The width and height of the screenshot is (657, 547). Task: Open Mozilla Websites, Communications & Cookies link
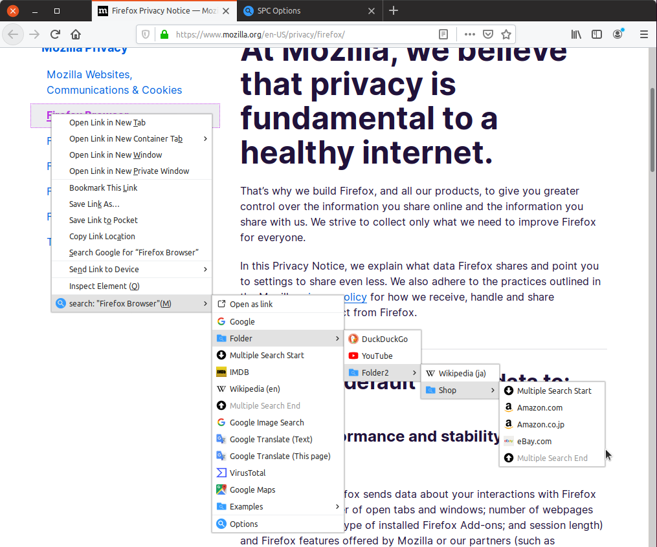pos(114,83)
